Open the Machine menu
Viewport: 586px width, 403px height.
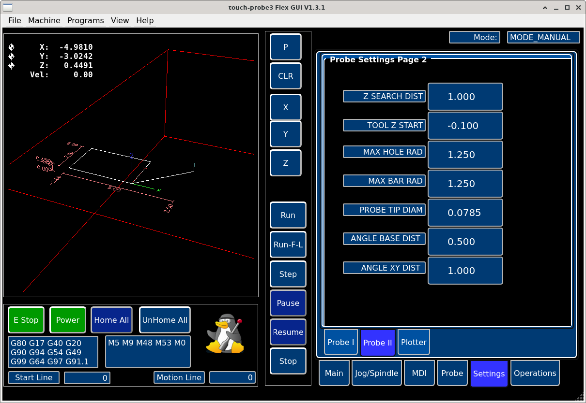[44, 20]
